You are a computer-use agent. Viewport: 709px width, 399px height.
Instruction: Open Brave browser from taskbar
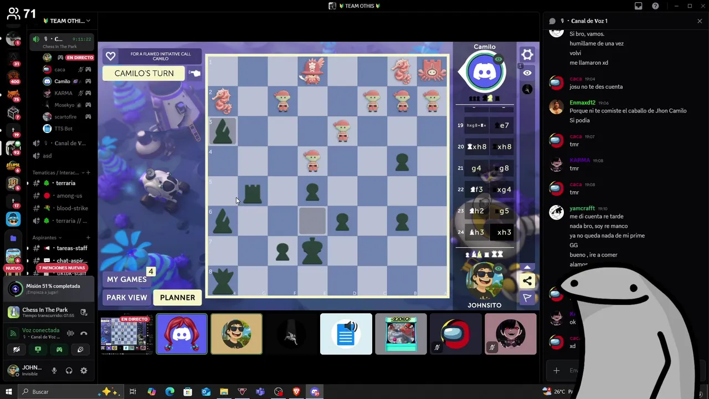[x=297, y=392]
